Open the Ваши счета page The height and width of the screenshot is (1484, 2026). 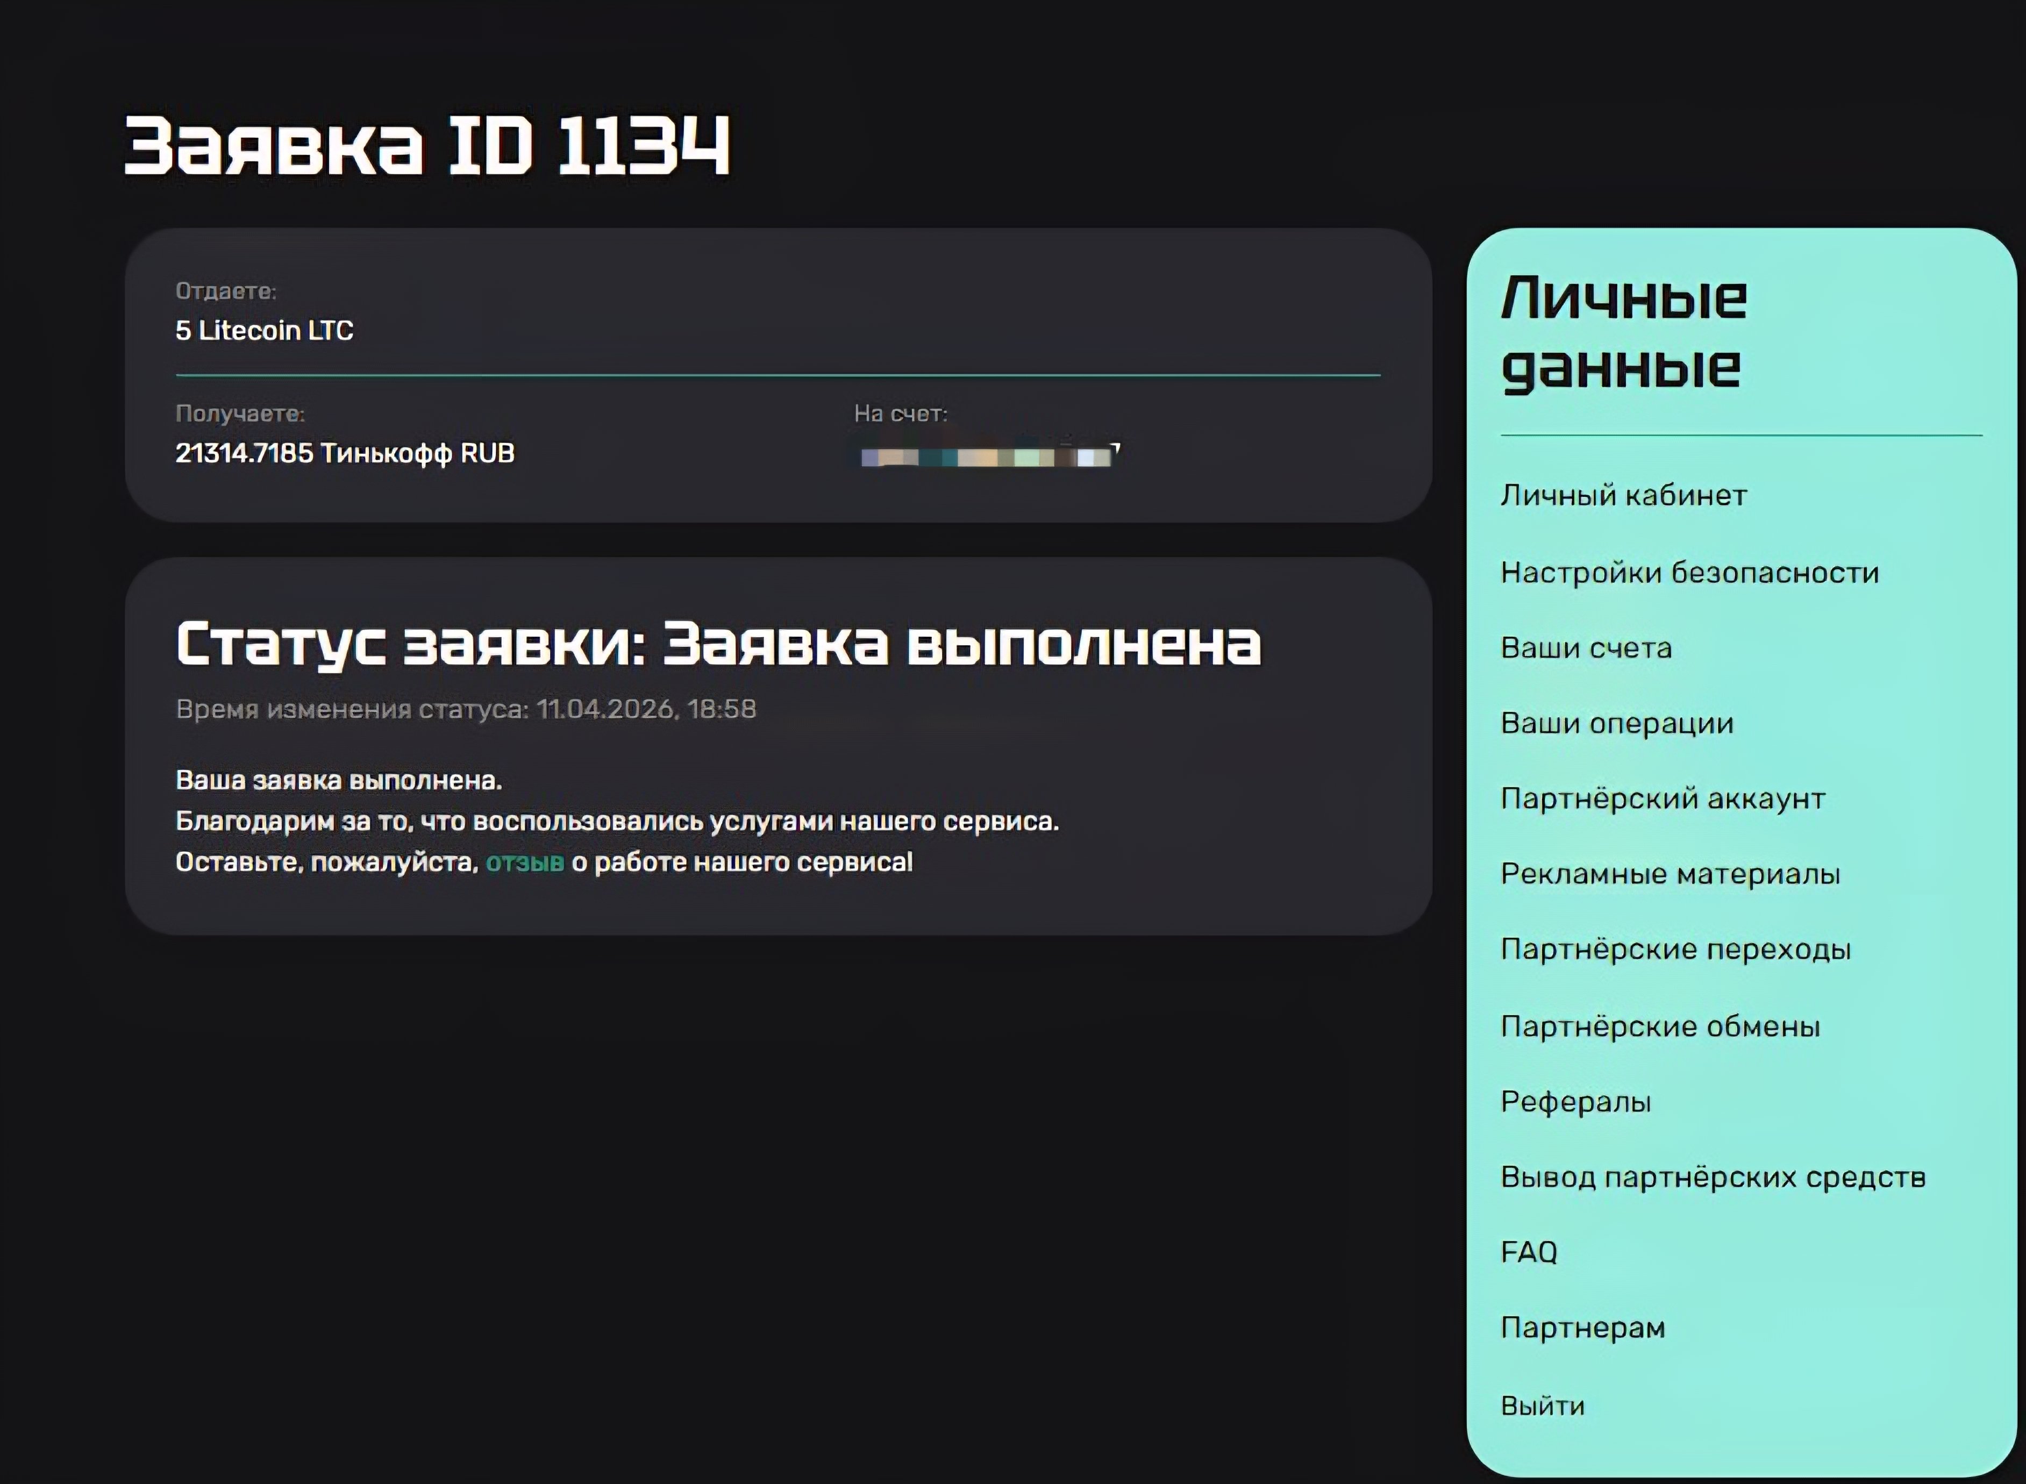[x=1586, y=648]
